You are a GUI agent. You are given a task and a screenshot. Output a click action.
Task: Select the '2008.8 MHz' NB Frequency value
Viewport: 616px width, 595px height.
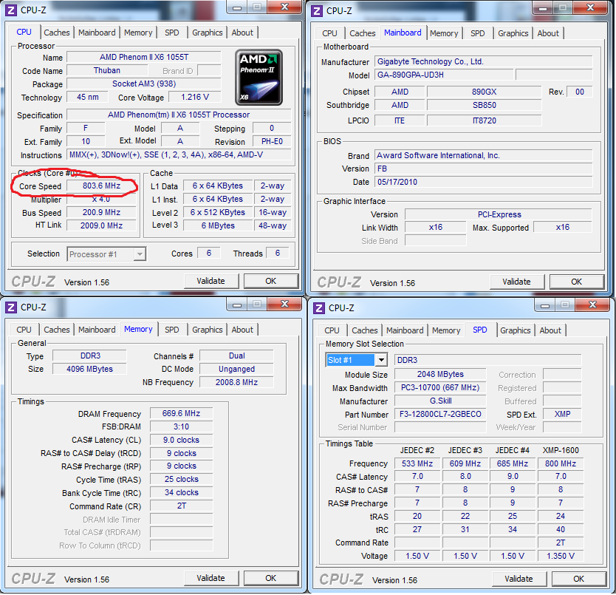[x=236, y=382]
